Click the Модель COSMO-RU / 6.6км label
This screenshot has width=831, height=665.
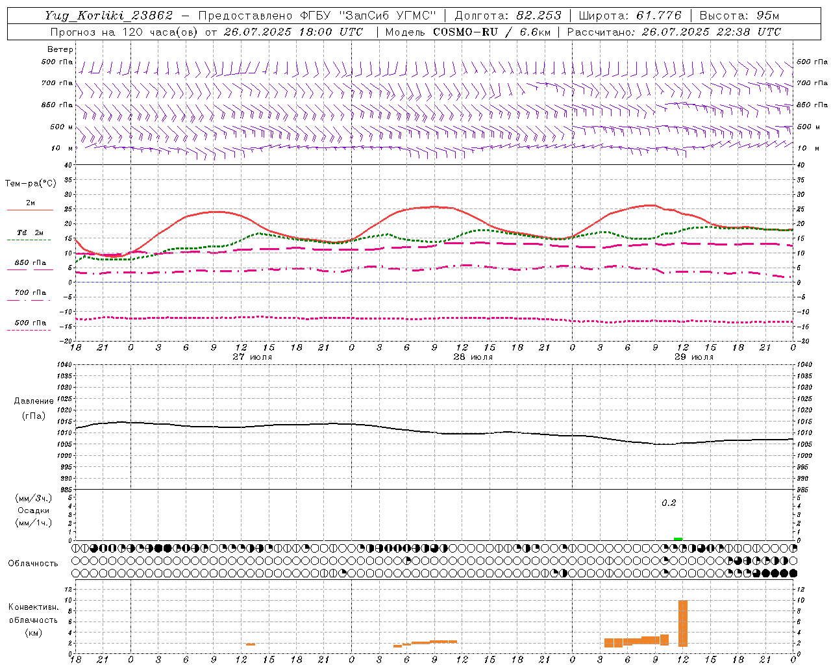coord(468,32)
